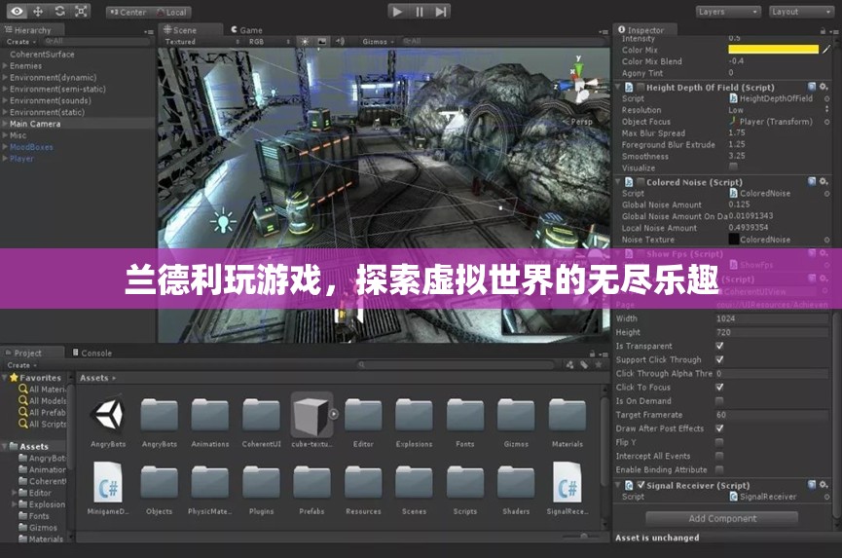Toggle the Visualize checkbox
Image resolution: width=842 pixels, height=558 pixels.
(x=733, y=167)
